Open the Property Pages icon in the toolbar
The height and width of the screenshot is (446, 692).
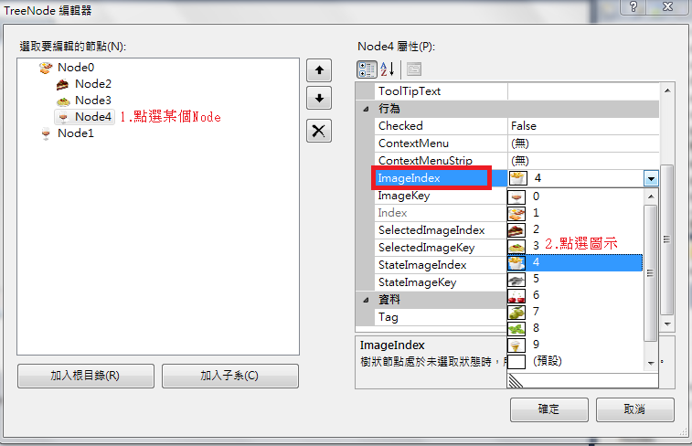(414, 69)
